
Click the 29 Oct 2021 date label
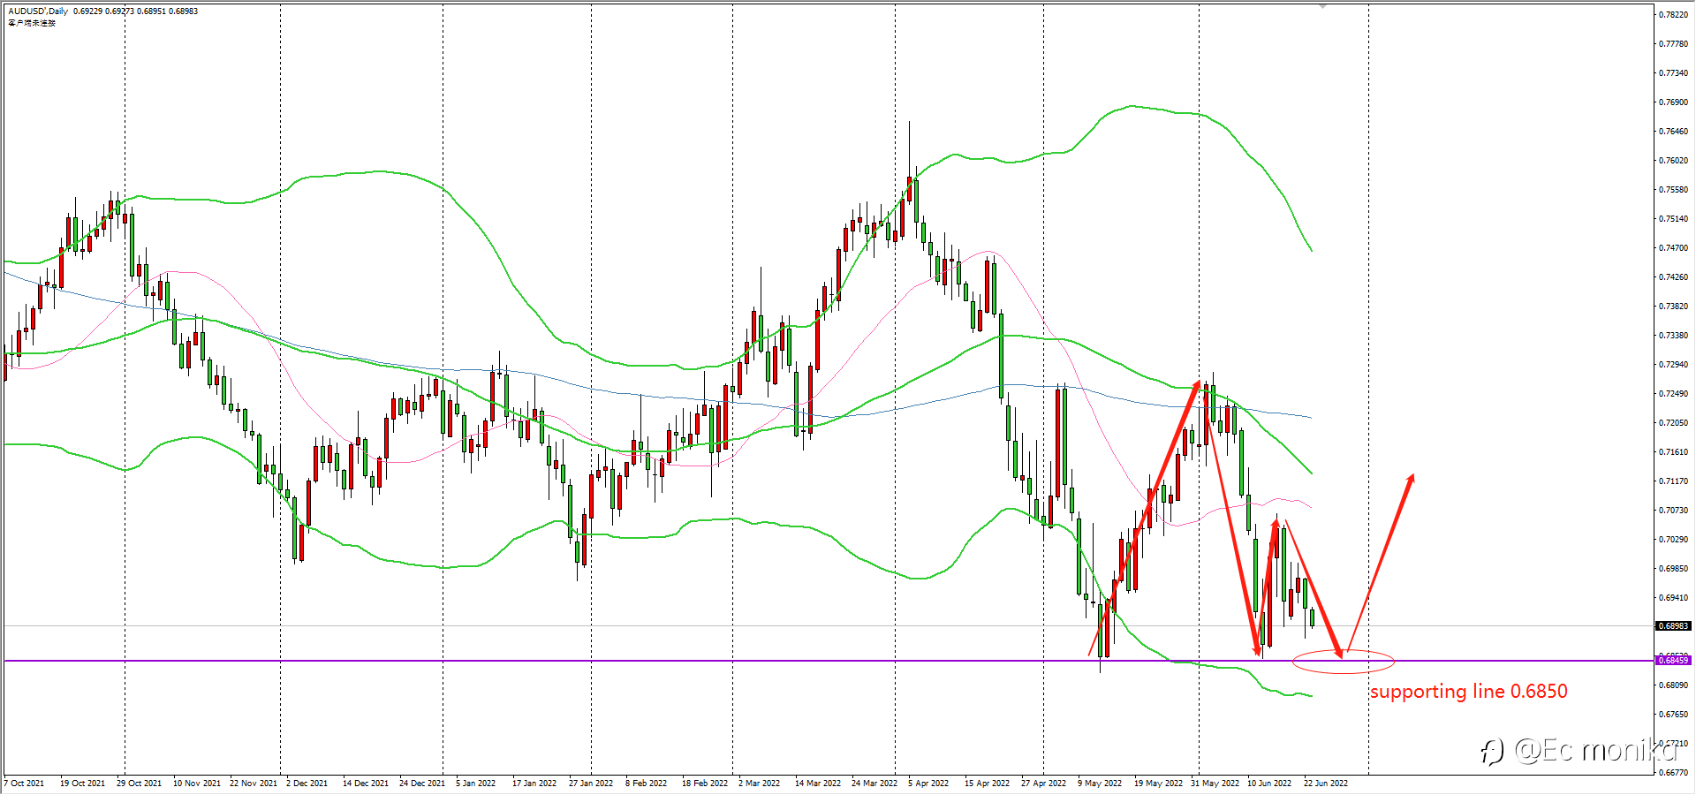tap(139, 784)
